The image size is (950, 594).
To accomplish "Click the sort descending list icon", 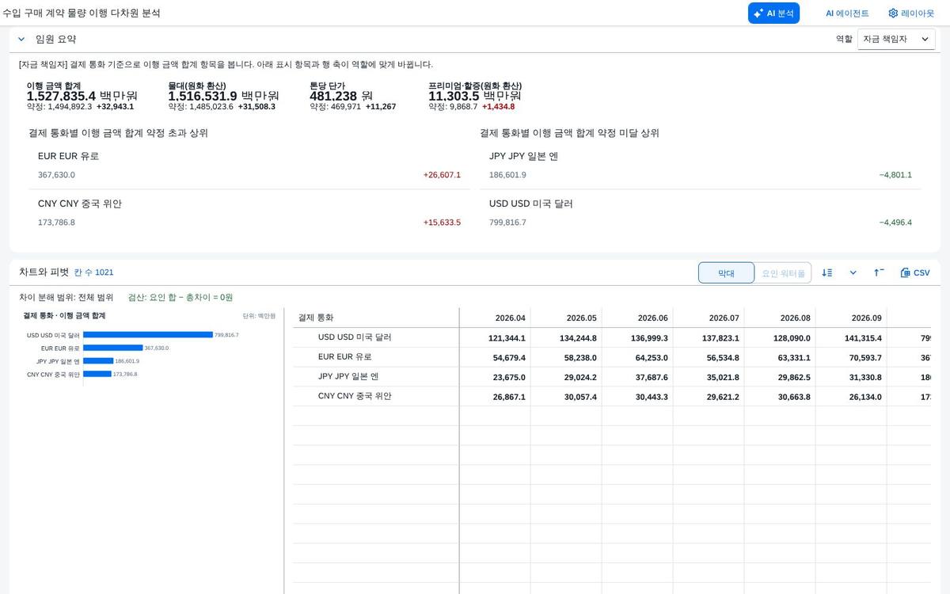I will pyautogui.click(x=827, y=272).
